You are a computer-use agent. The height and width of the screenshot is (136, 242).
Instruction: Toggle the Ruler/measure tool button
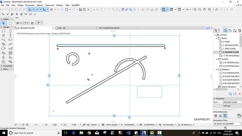84,9
